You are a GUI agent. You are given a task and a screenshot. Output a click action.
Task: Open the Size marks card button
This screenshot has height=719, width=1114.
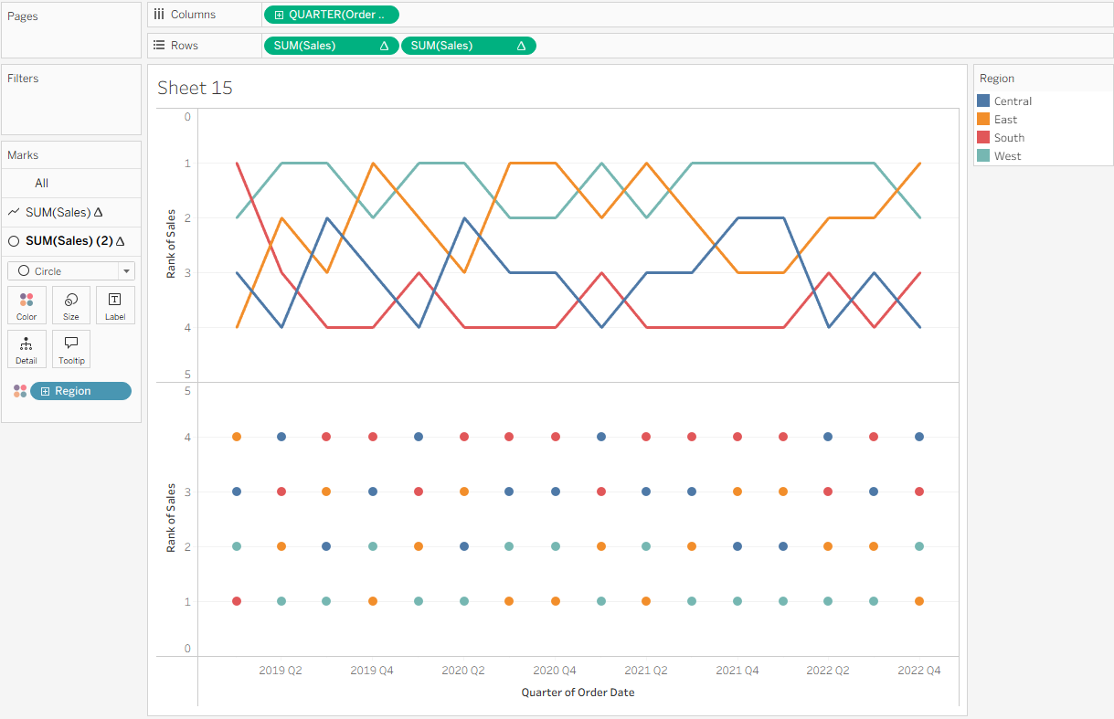pos(70,305)
